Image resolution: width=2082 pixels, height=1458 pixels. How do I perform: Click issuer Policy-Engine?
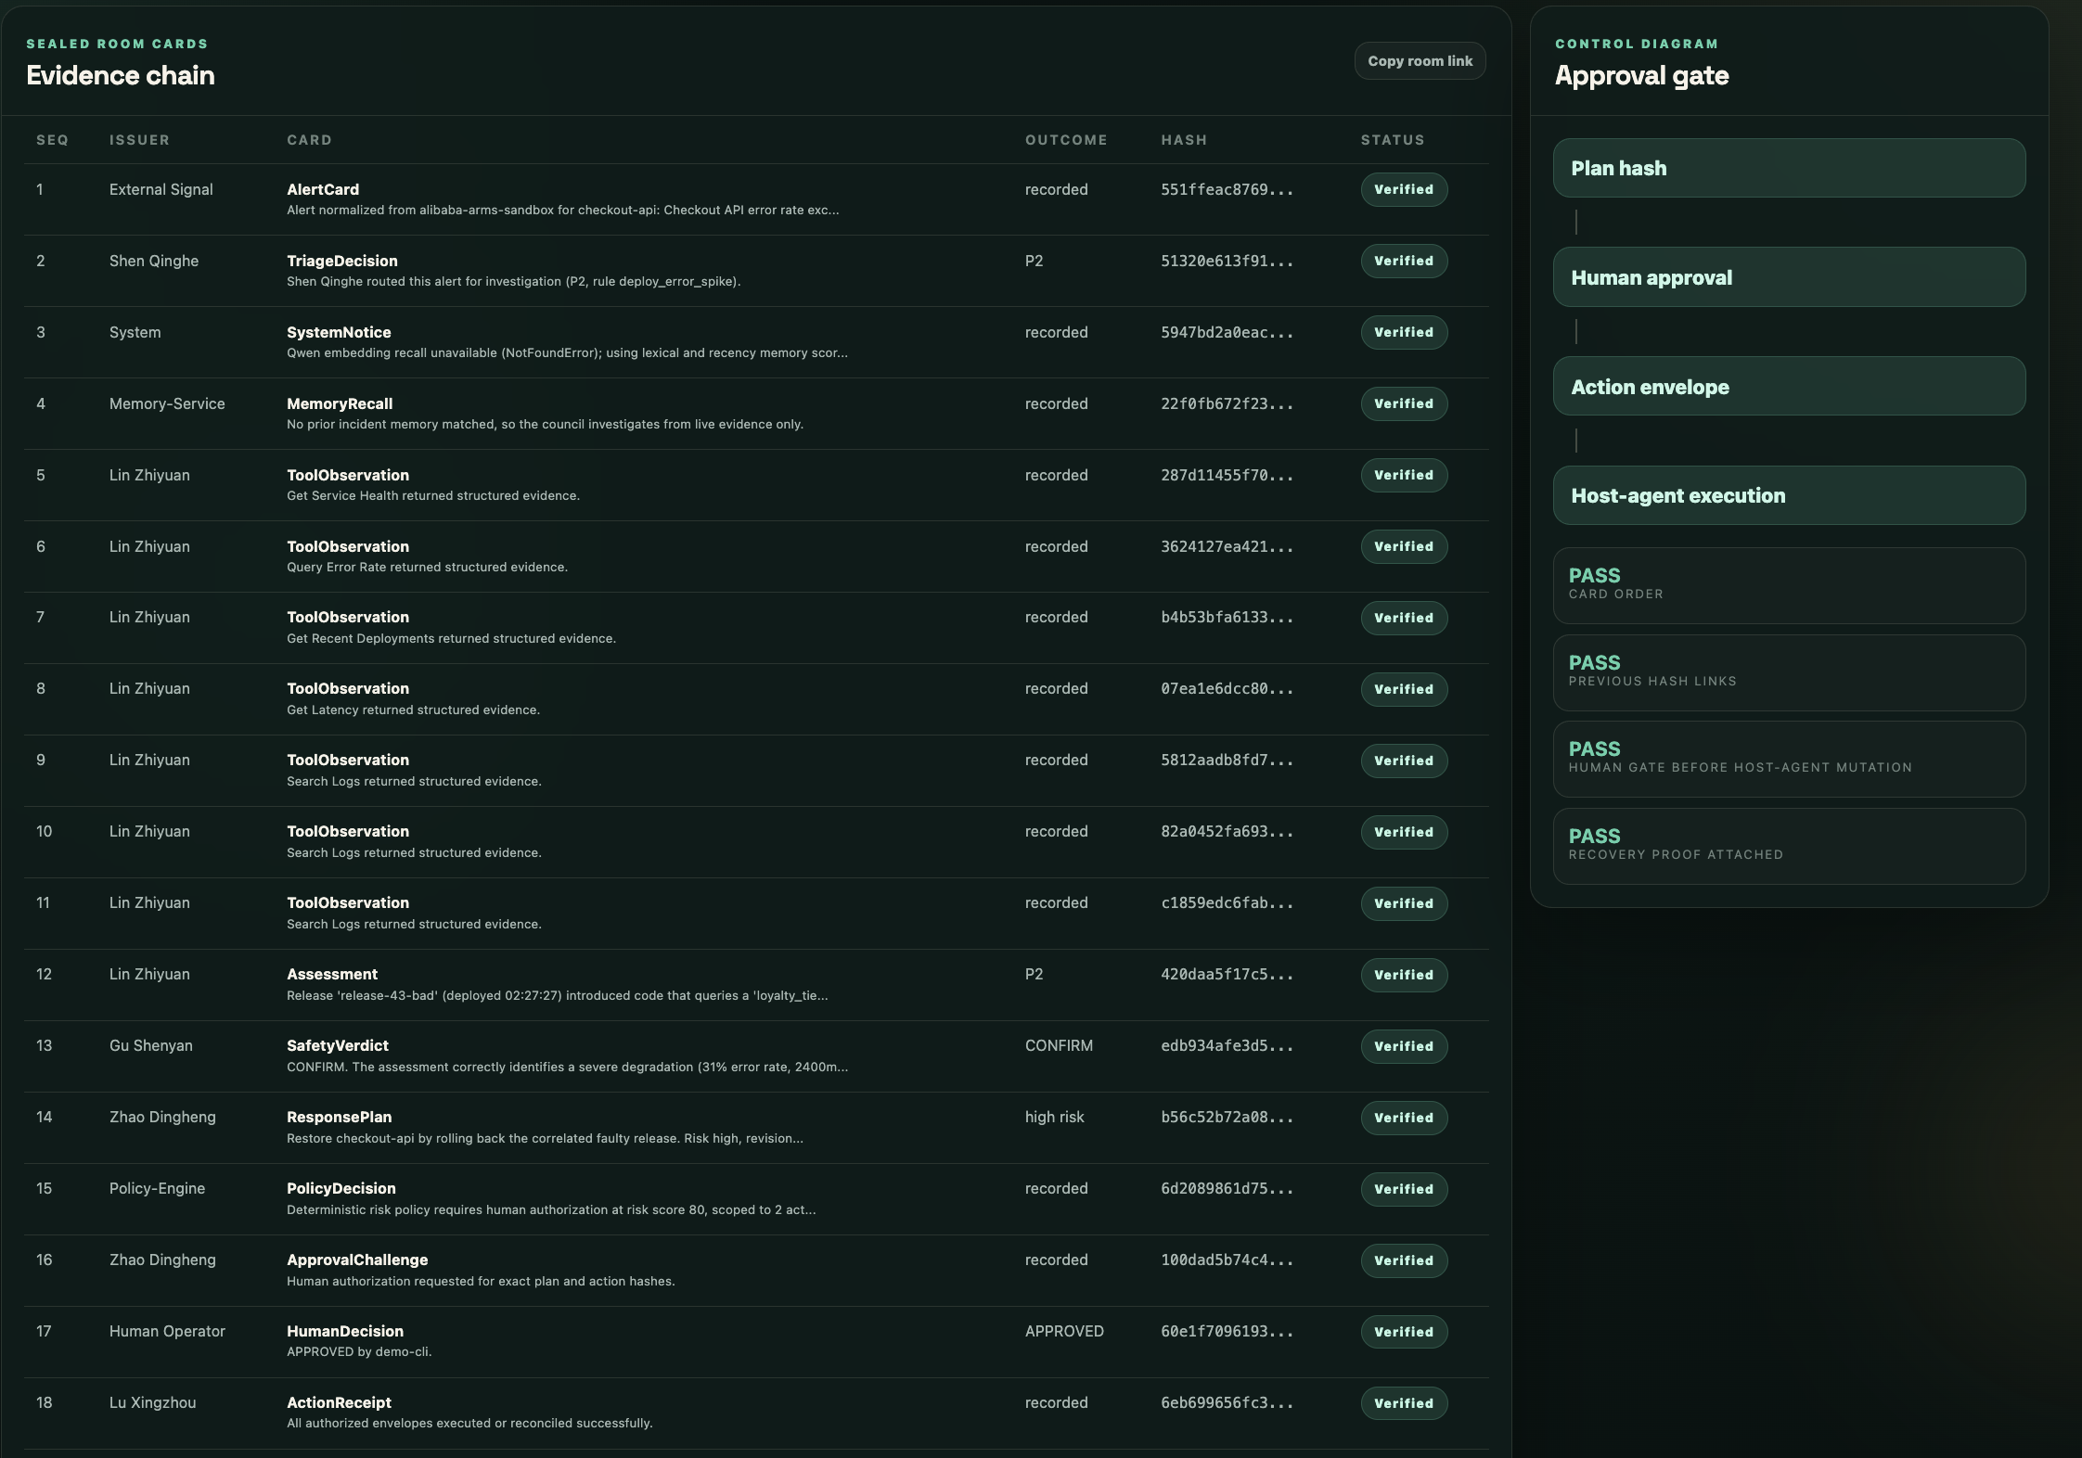click(x=158, y=1188)
